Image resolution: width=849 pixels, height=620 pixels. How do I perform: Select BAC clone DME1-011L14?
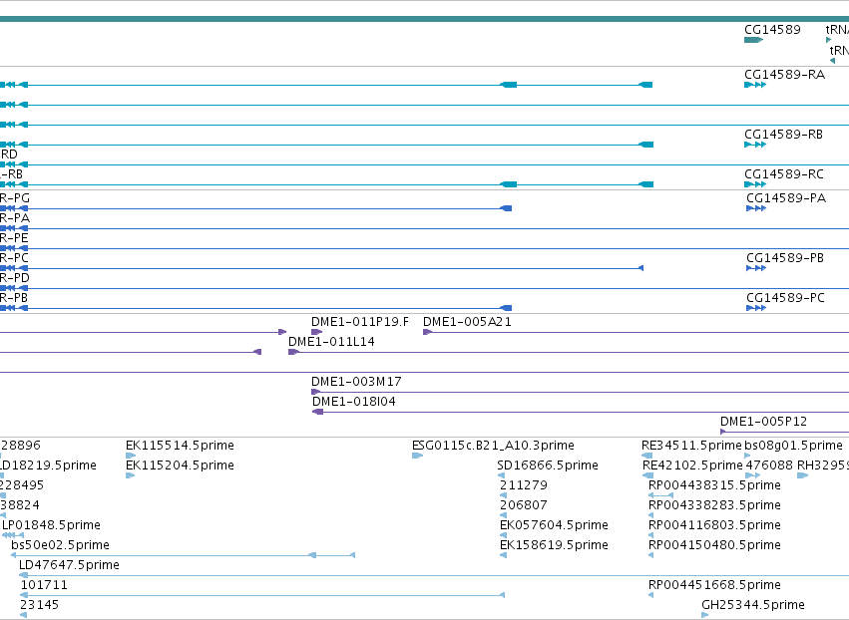(x=331, y=342)
